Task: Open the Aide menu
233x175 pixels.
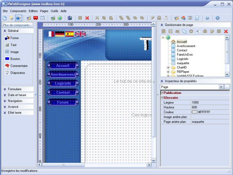Action: pyautogui.click(x=63, y=11)
